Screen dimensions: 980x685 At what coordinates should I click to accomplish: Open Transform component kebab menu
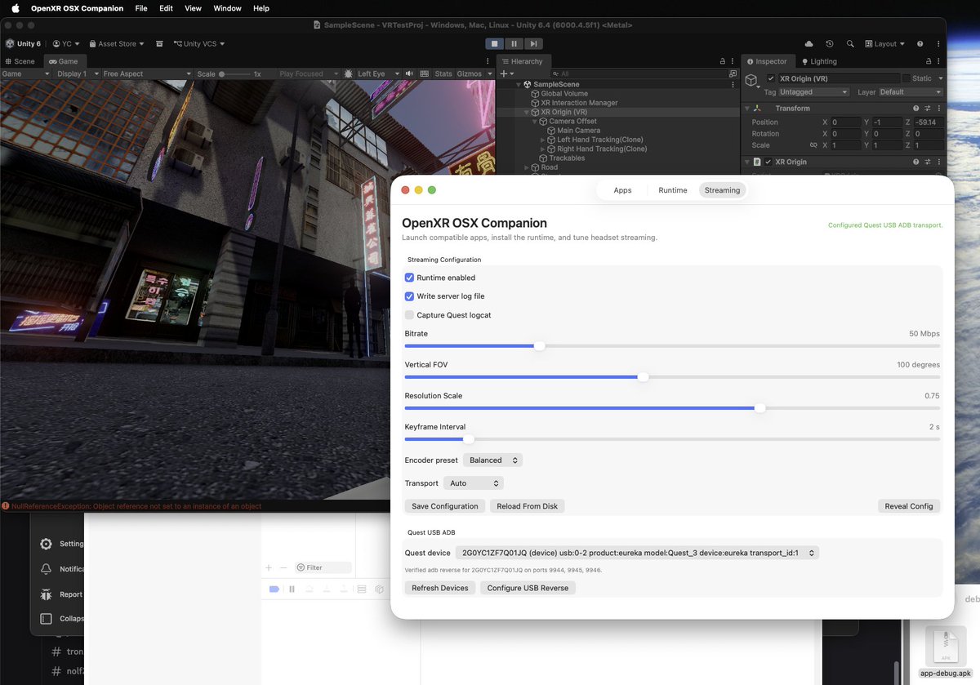point(938,108)
